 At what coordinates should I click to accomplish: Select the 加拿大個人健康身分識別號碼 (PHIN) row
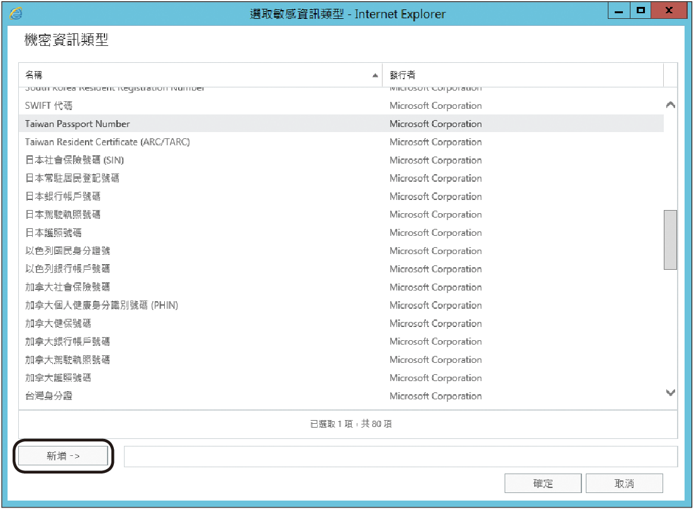[x=341, y=305]
